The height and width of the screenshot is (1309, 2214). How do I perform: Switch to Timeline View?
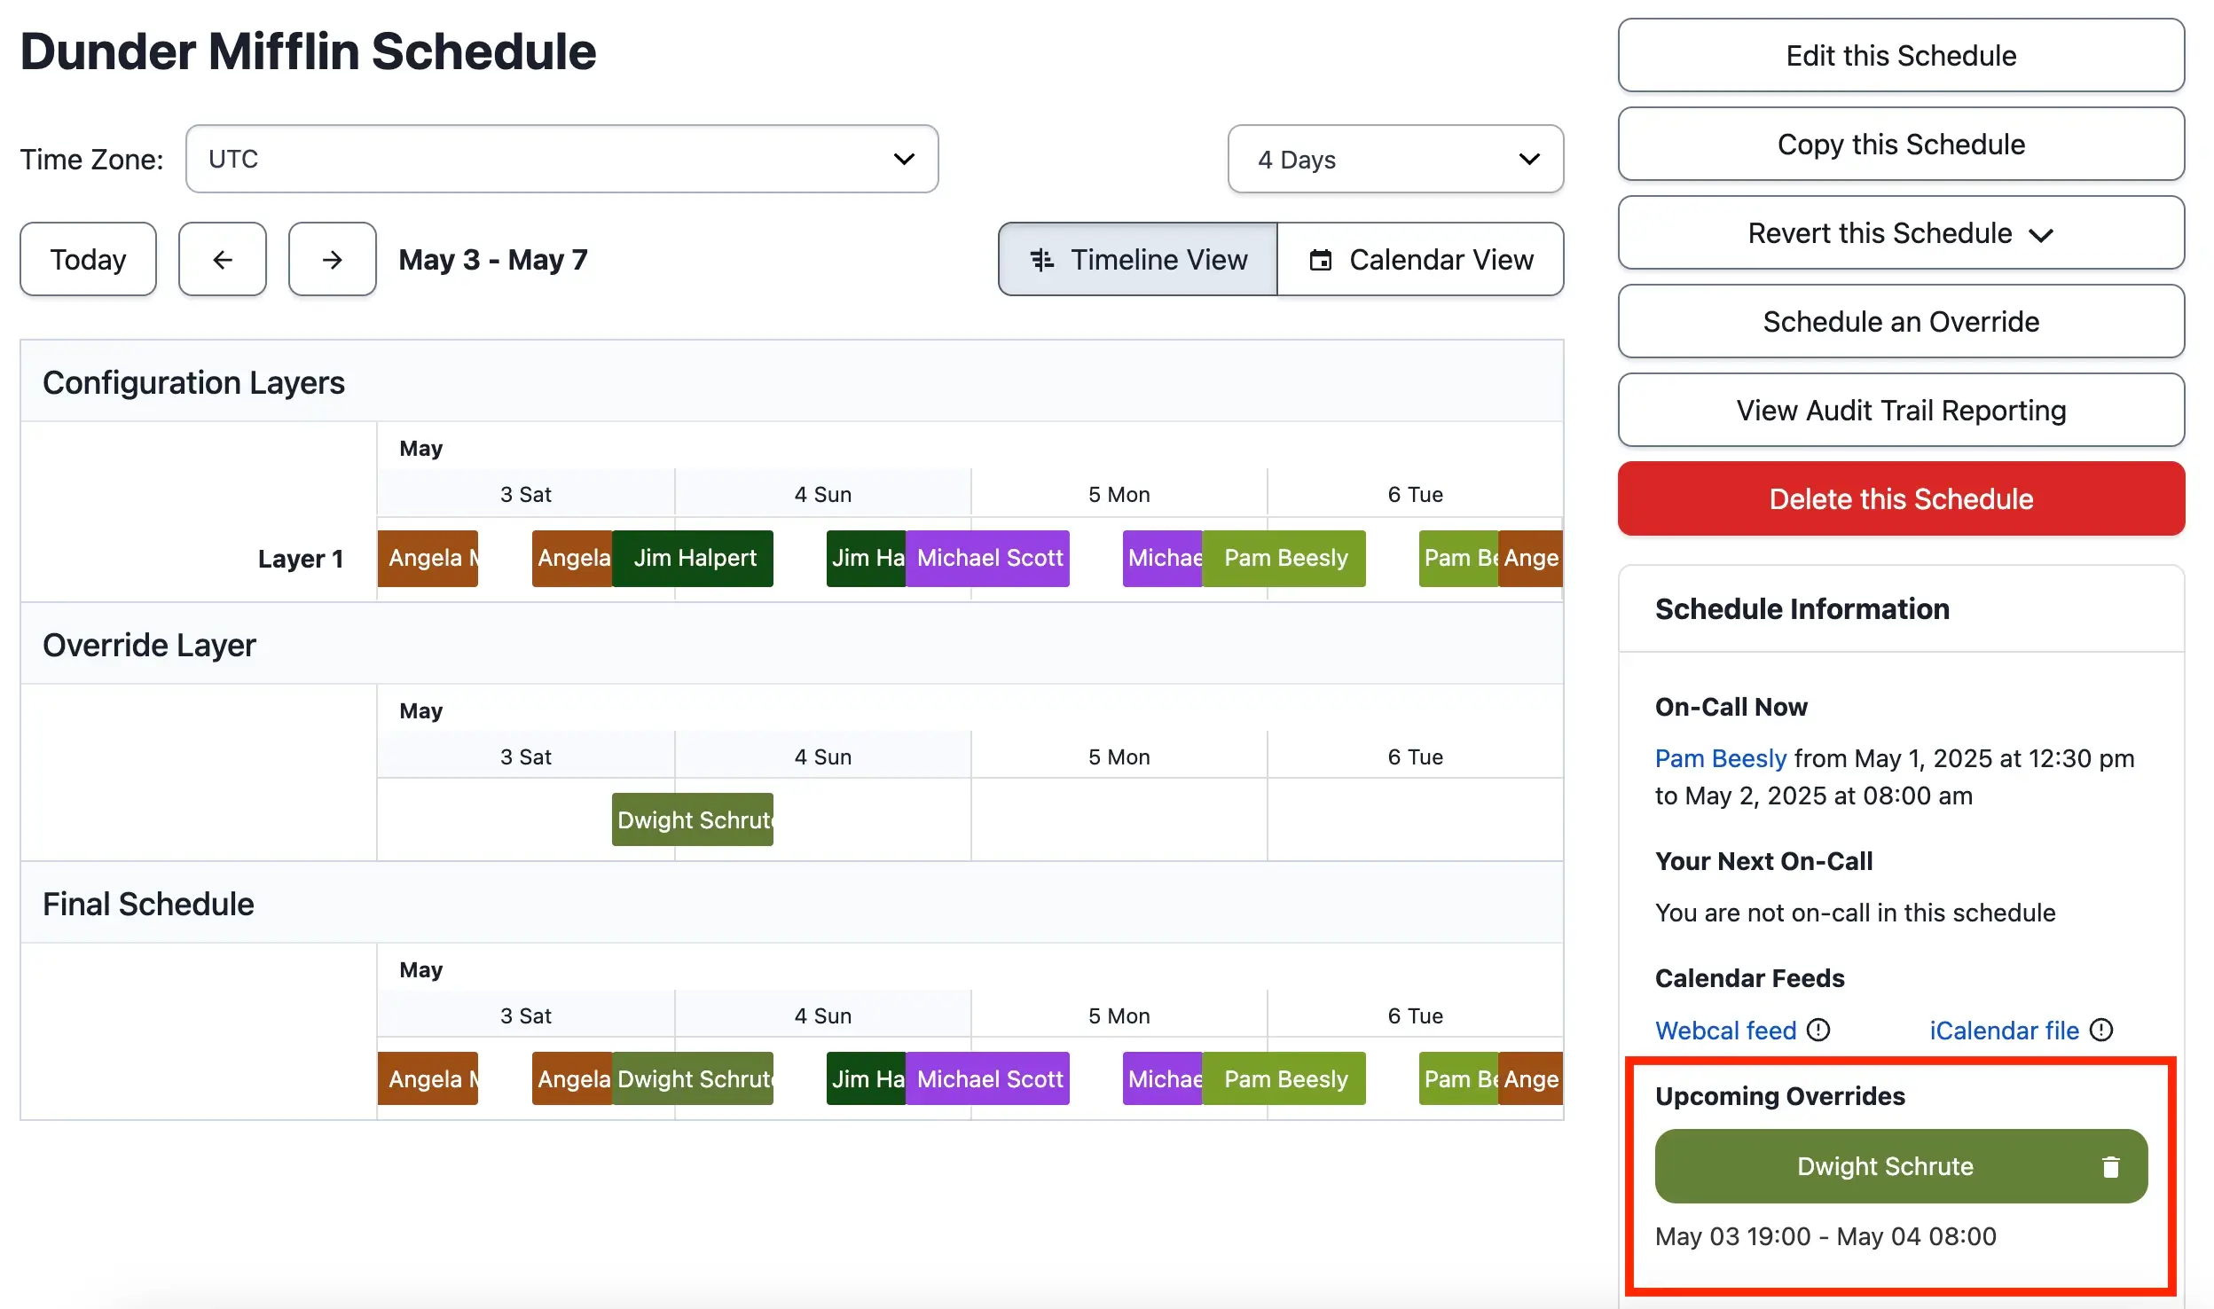(x=1137, y=259)
